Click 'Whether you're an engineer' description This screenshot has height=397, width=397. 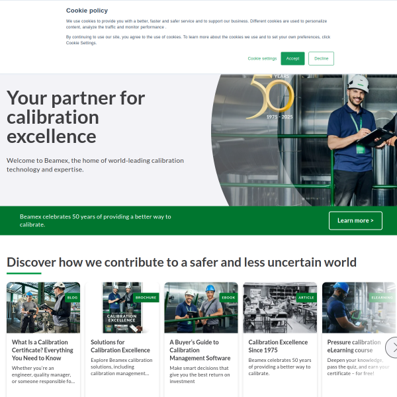pyautogui.click(x=43, y=375)
